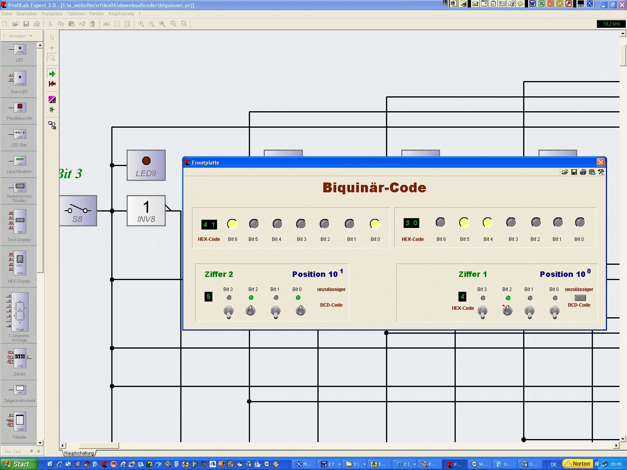The width and height of the screenshot is (627, 470).
Task: Click the DE language indicator in taskbar
Action: 553,464
